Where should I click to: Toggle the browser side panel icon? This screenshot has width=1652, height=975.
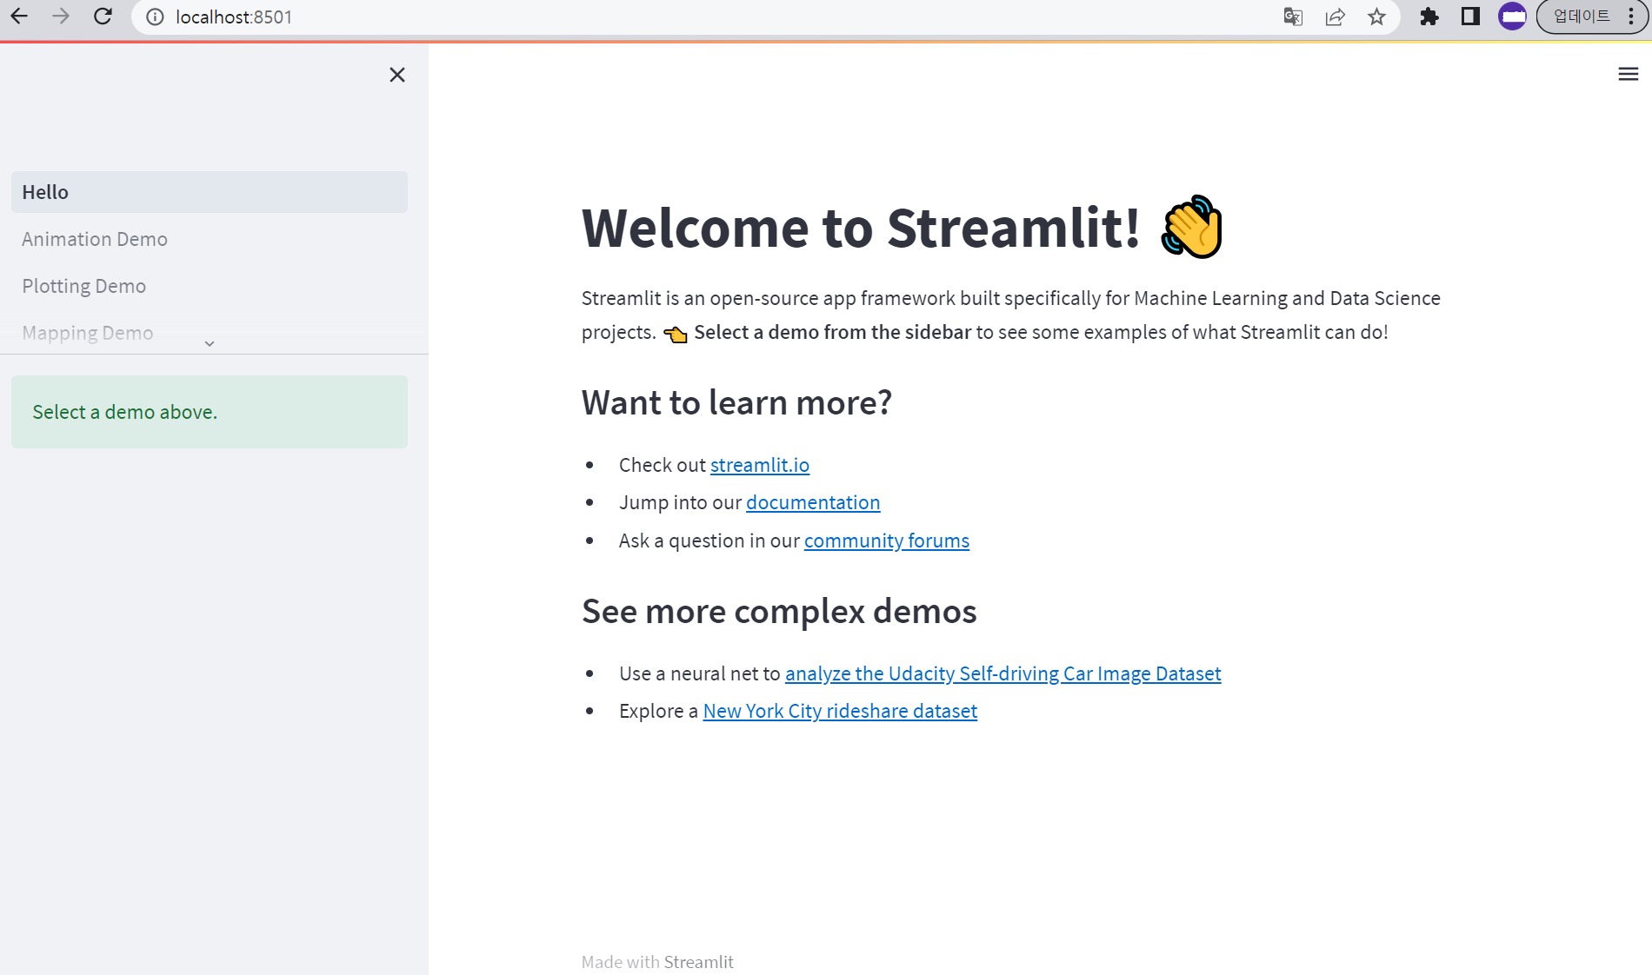click(1470, 17)
